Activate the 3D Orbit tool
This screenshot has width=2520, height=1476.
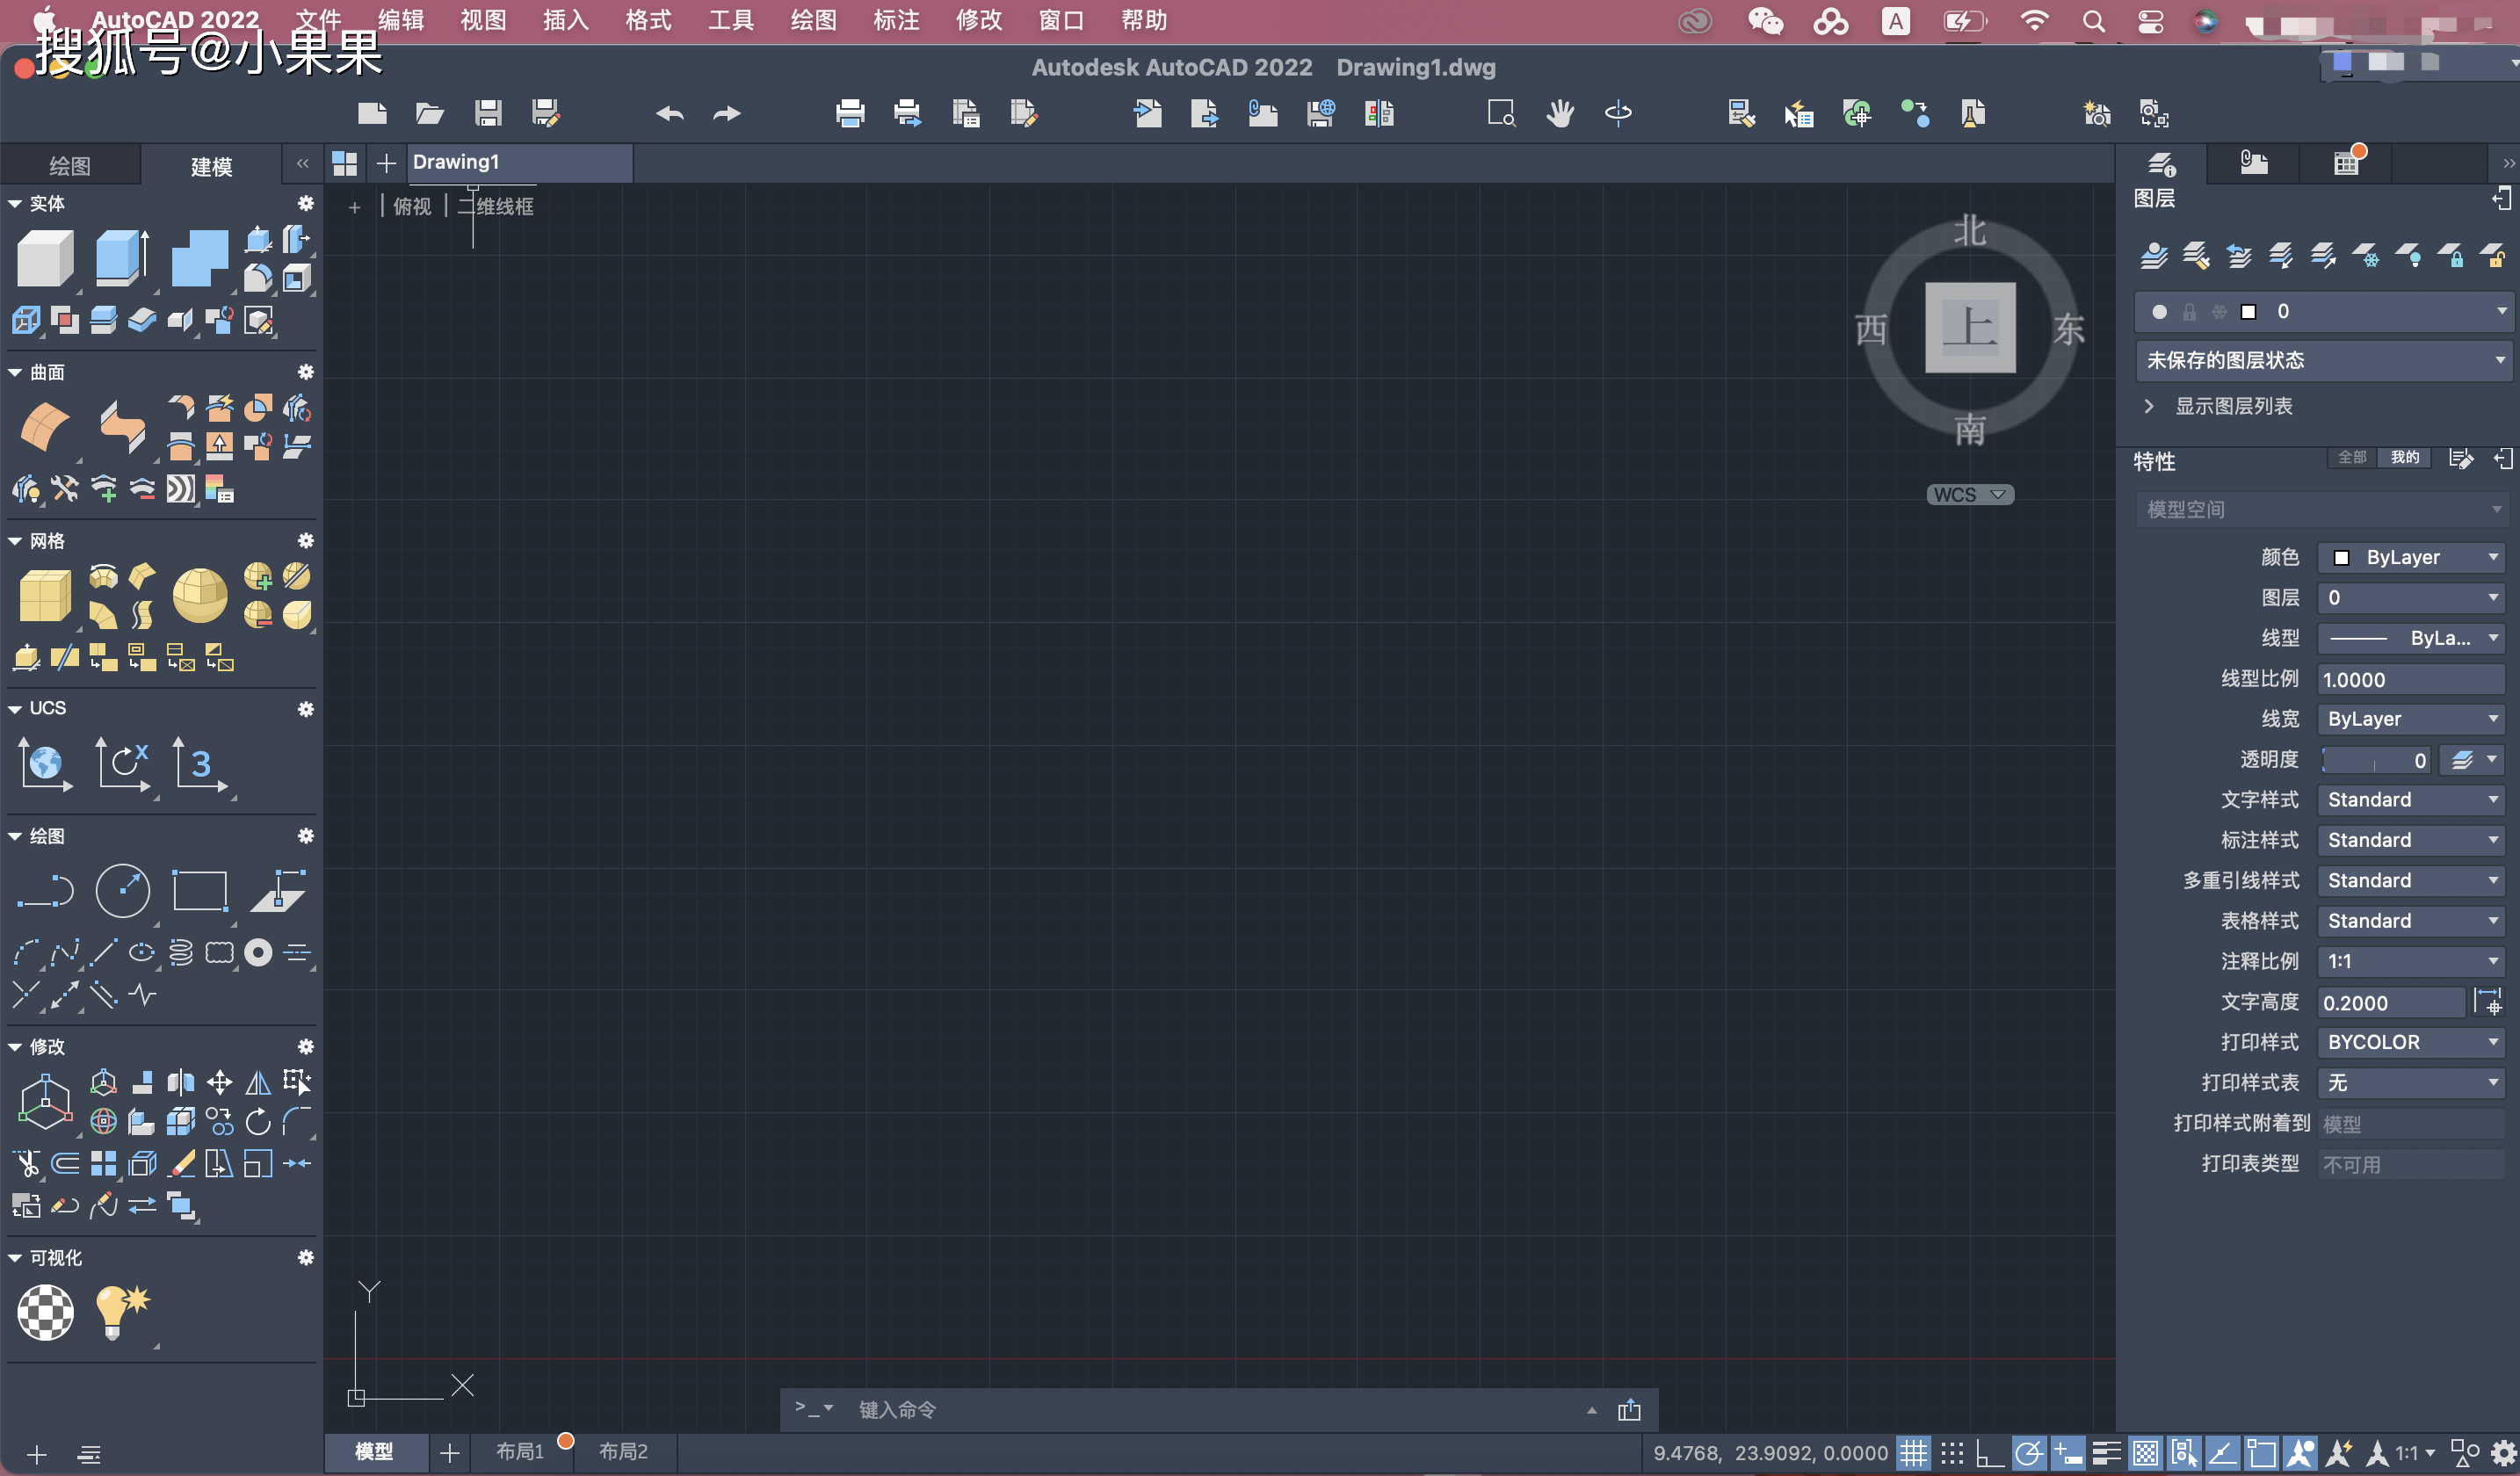click(1618, 113)
